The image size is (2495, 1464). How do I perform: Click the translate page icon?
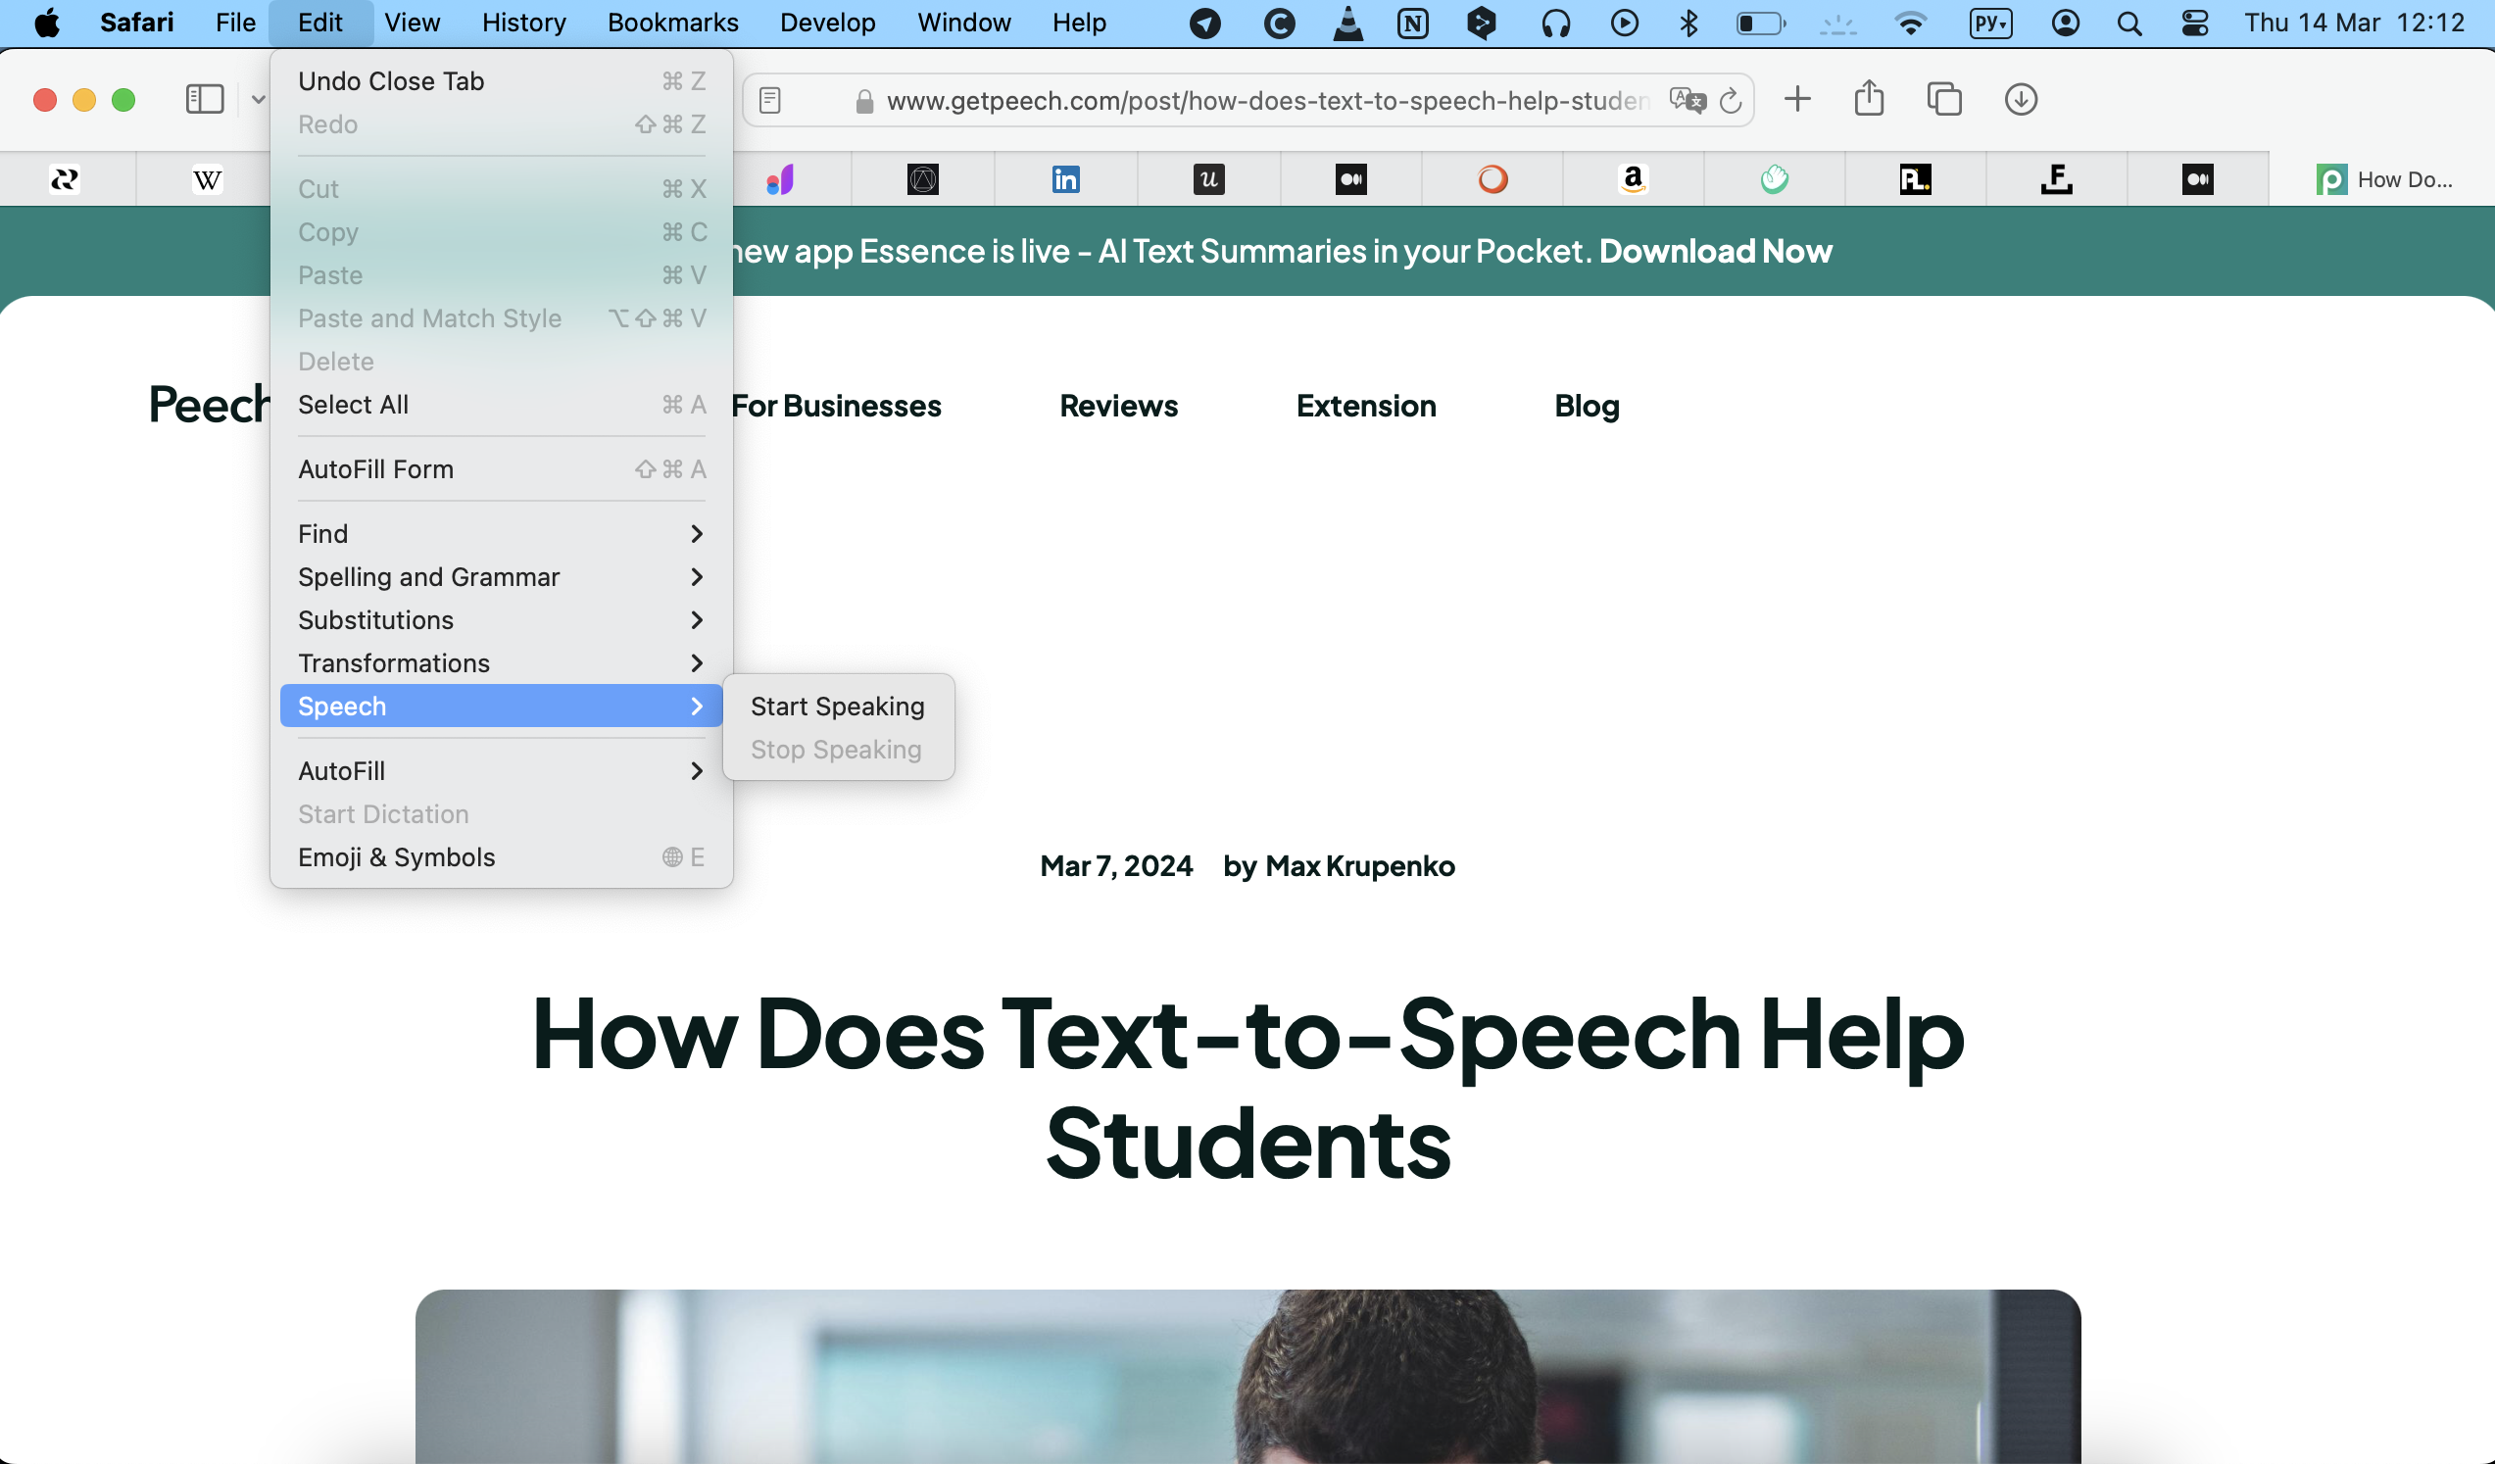click(1687, 100)
